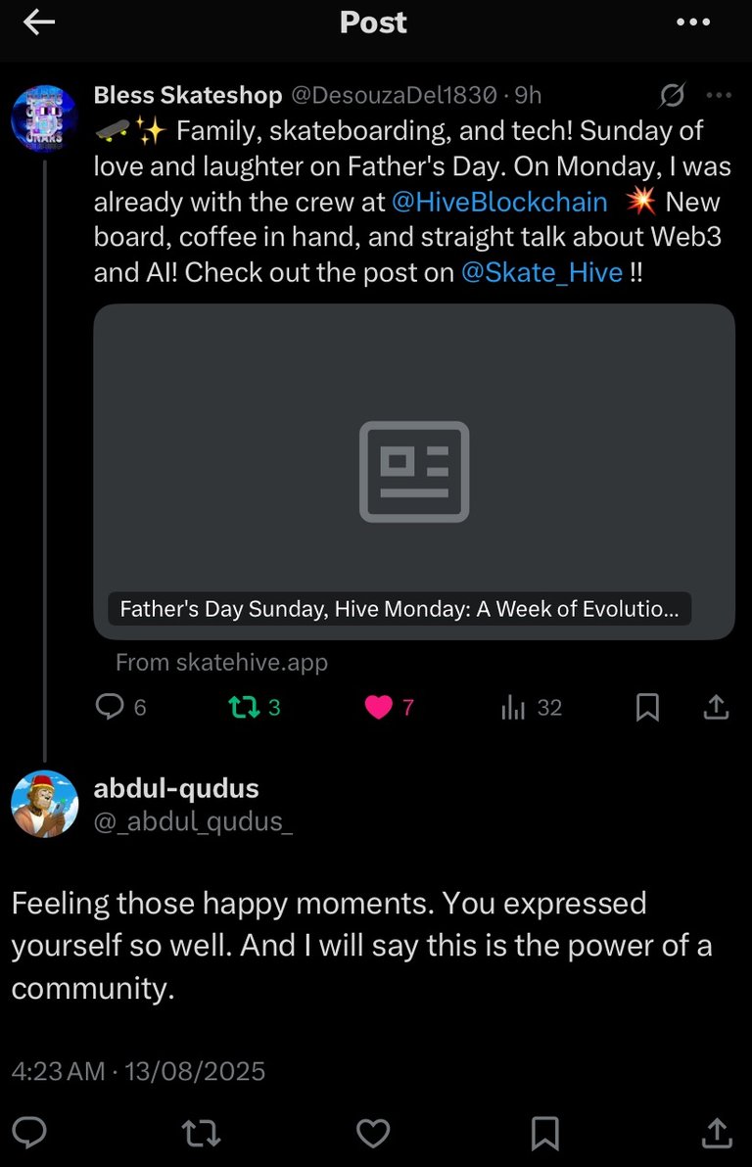Tap the back arrow icon
Image resolution: width=752 pixels, height=1167 pixels.
click(38, 23)
